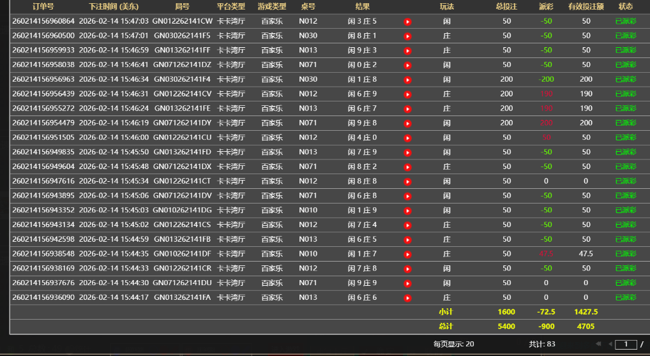
Task: Click the page number input field
Action: tap(626, 345)
